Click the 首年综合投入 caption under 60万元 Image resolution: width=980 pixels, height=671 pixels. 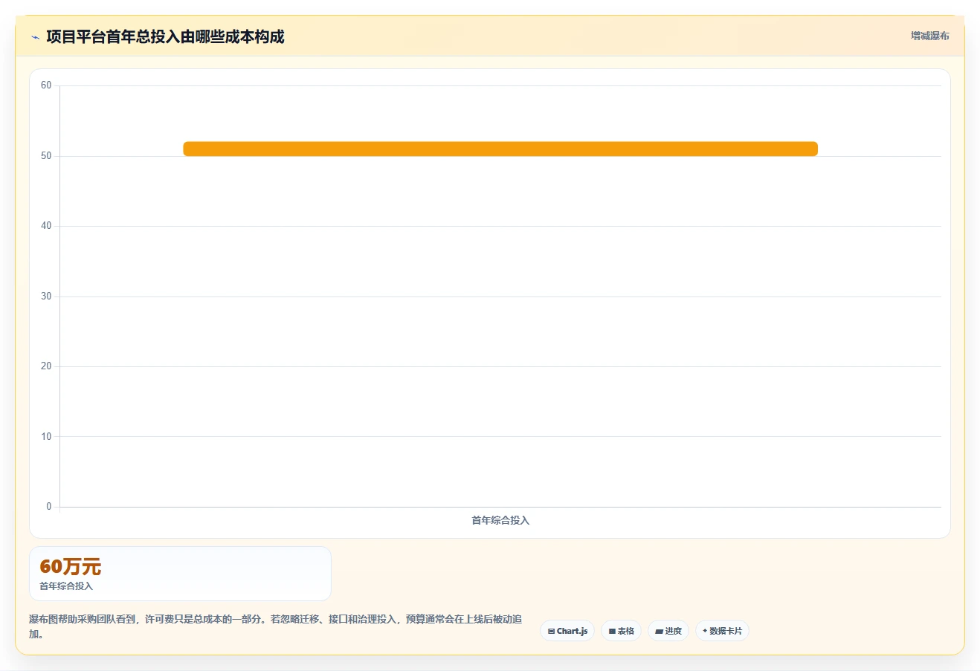(x=66, y=586)
